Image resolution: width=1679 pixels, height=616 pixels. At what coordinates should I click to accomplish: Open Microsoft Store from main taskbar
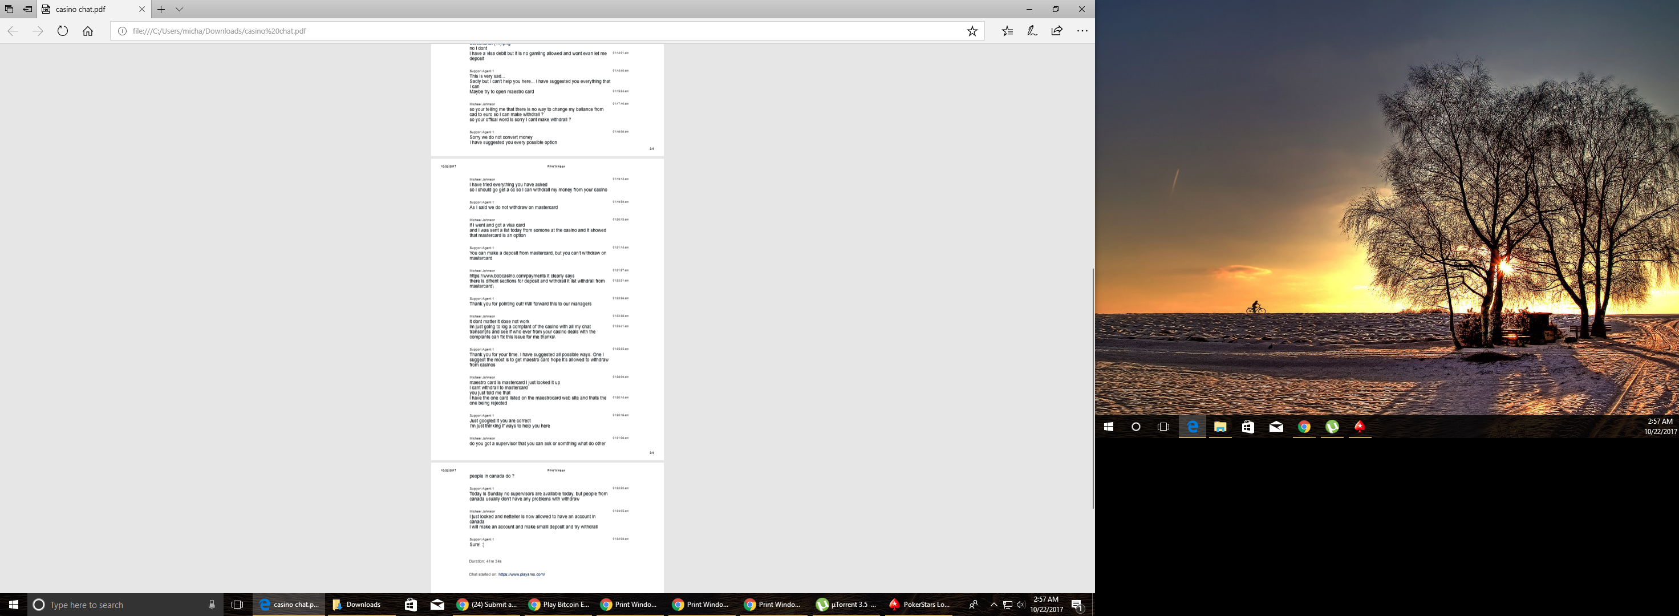click(x=411, y=604)
